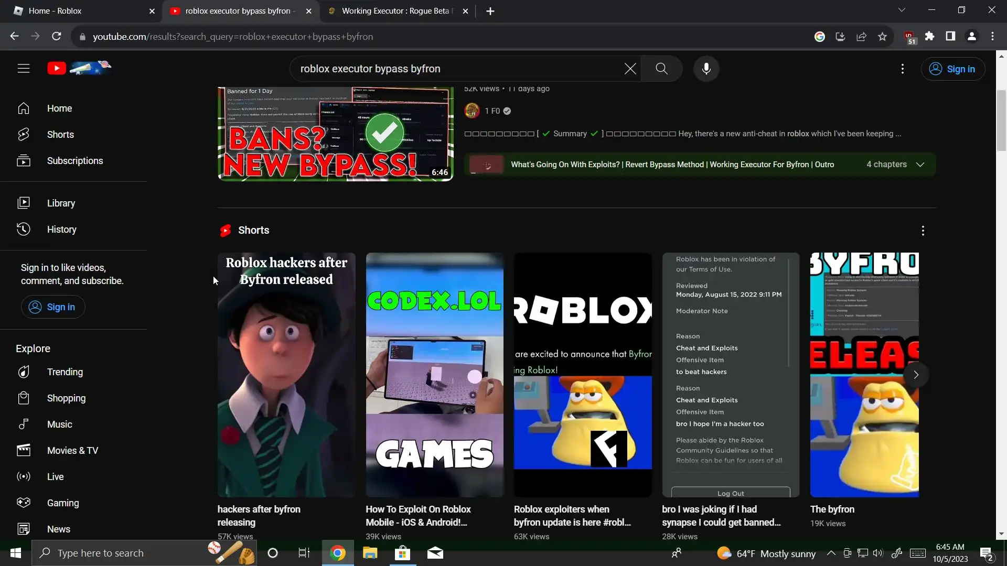Viewport: 1007px width, 566px height.
Task: Open the CODEX.LOL Shorts thumbnail
Action: pos(434,375)
